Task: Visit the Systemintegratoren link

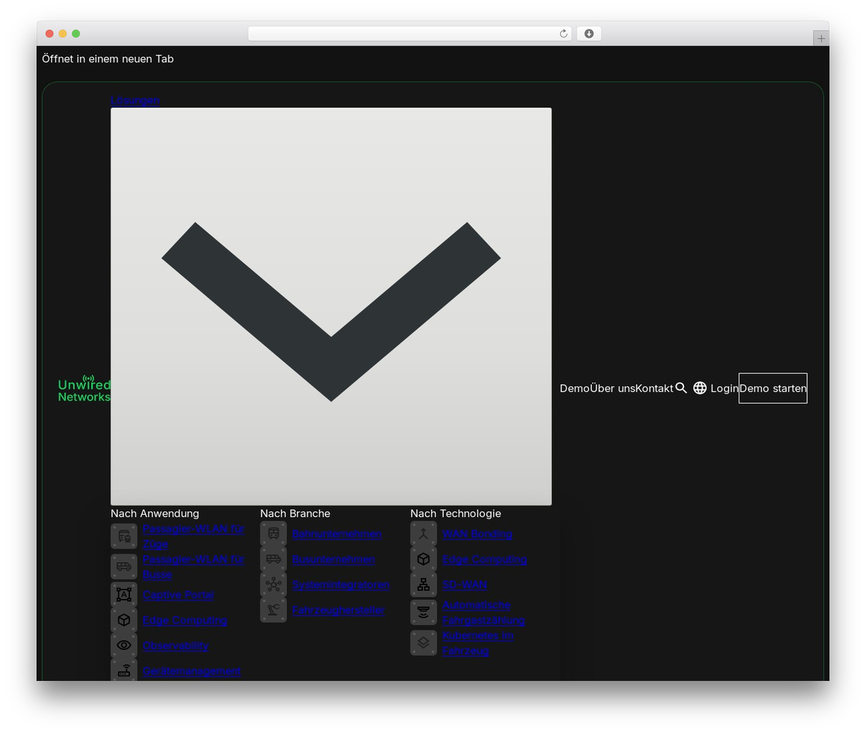Action: pyautogui.click(x=341, y=585)
